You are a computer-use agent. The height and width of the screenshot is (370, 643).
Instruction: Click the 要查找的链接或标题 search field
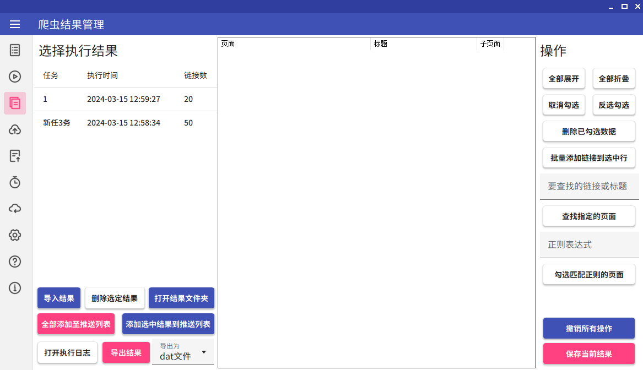[589, 187]
